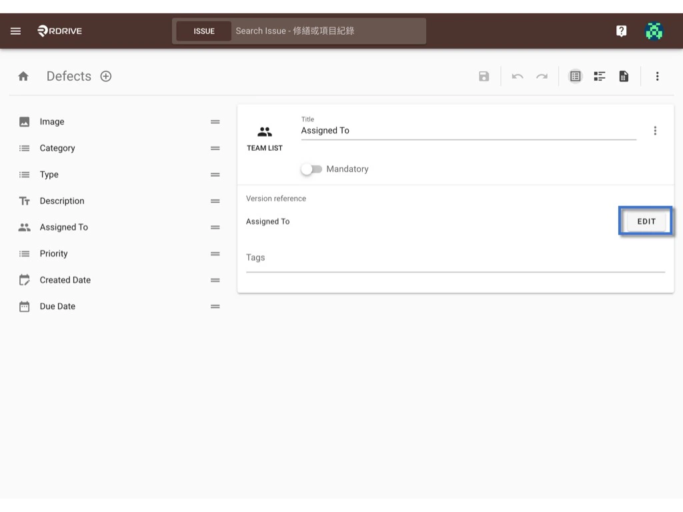Screen dimensions: 683x512
Task: Switch to compact list view in the toolbar
Action: (599, 76)
